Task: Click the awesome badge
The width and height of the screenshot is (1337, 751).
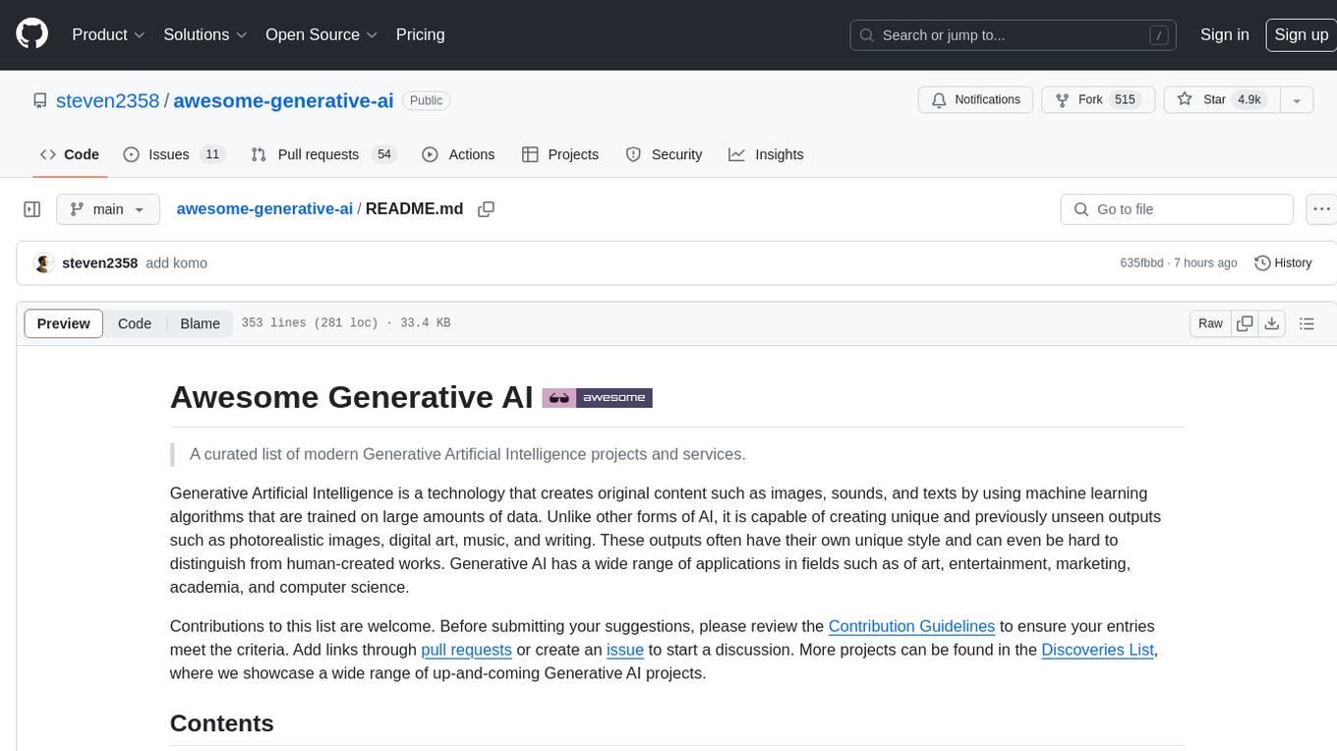Action: click(x=597, y=398)
